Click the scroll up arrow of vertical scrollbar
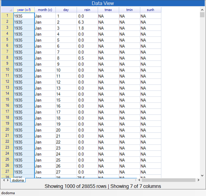The height and width of the screenshot is (196, 206). pyautogui.click(x=202, y=10)
